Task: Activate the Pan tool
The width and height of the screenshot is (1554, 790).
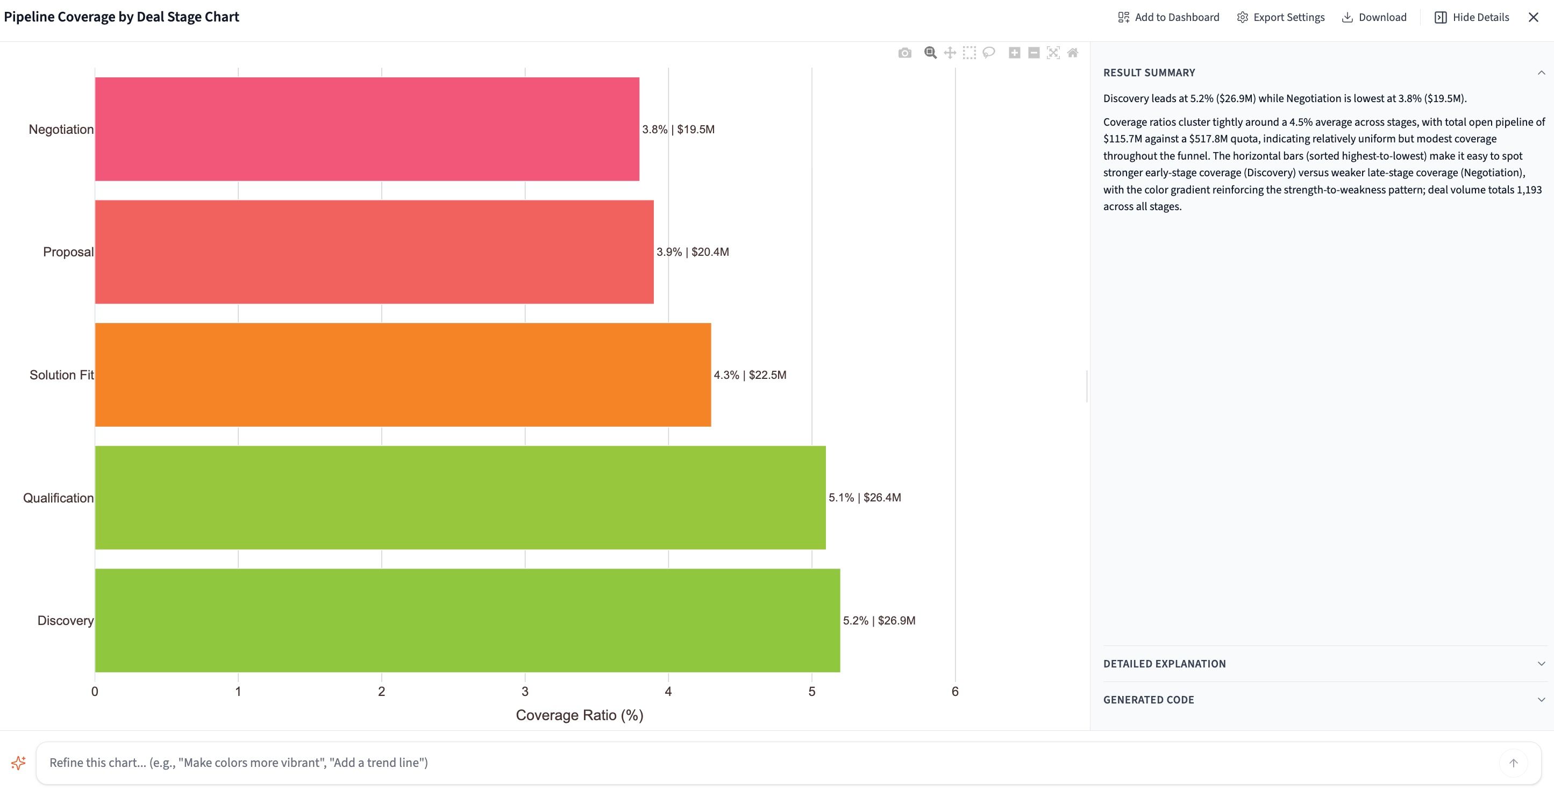Action: coord(950,53)
